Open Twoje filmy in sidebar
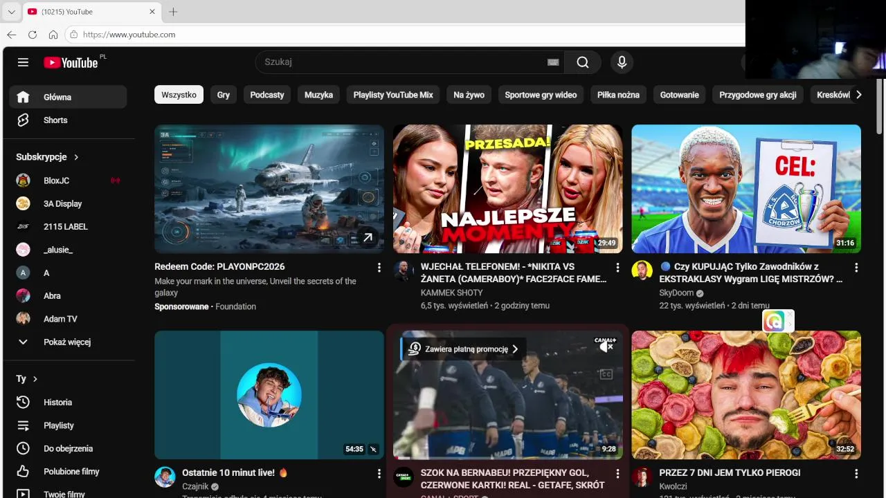The width and height of the screenshot is (886, 498). tap(68, 494)
